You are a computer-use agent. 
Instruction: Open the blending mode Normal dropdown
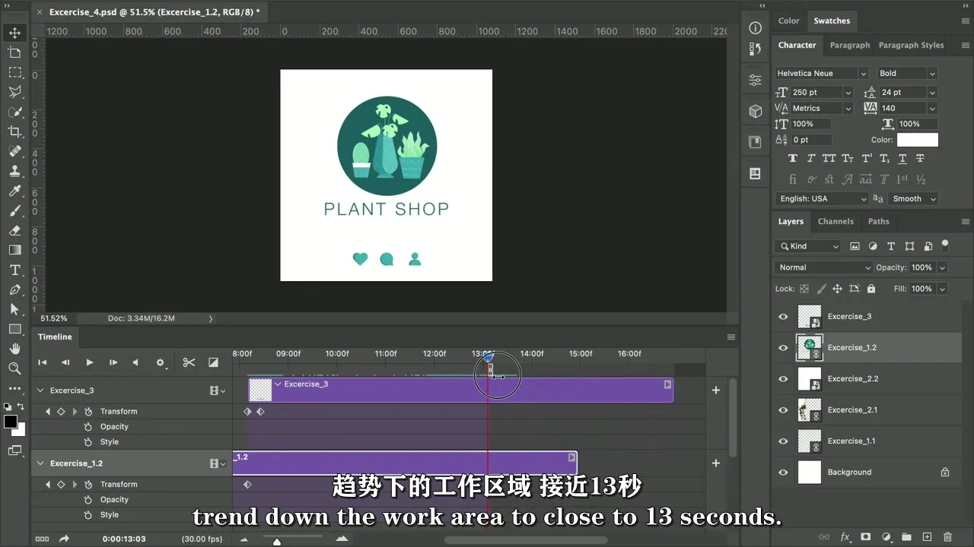(823, 267)
